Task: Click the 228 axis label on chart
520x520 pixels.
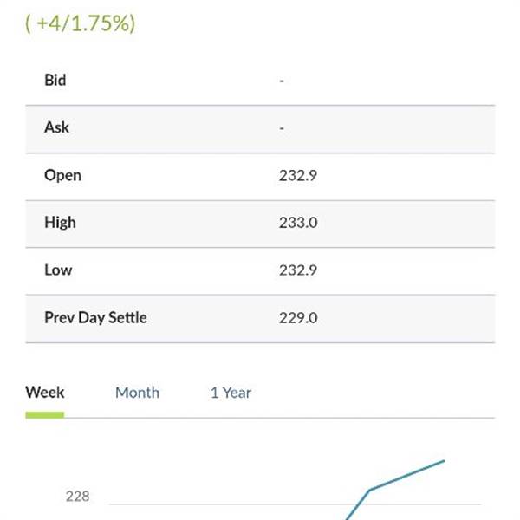Action: click(78, 497)
